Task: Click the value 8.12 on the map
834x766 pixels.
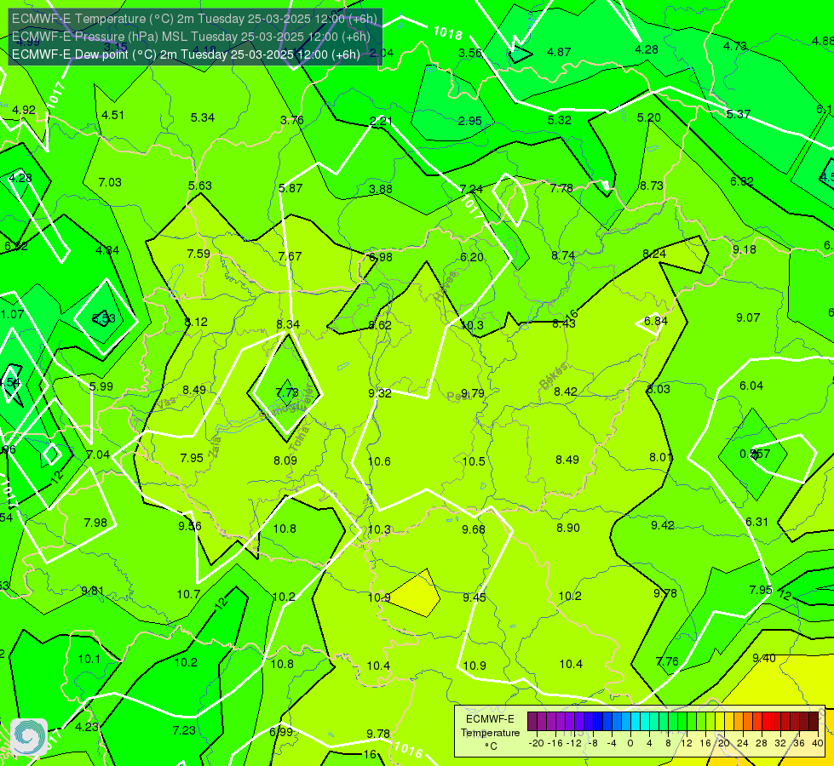Action: point(196,322)
